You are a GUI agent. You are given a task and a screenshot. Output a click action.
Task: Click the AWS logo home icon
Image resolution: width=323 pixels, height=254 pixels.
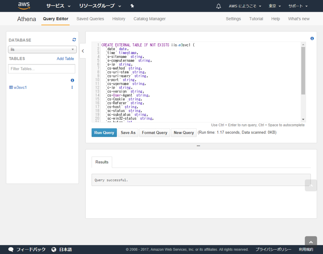[x=24, y=6]
